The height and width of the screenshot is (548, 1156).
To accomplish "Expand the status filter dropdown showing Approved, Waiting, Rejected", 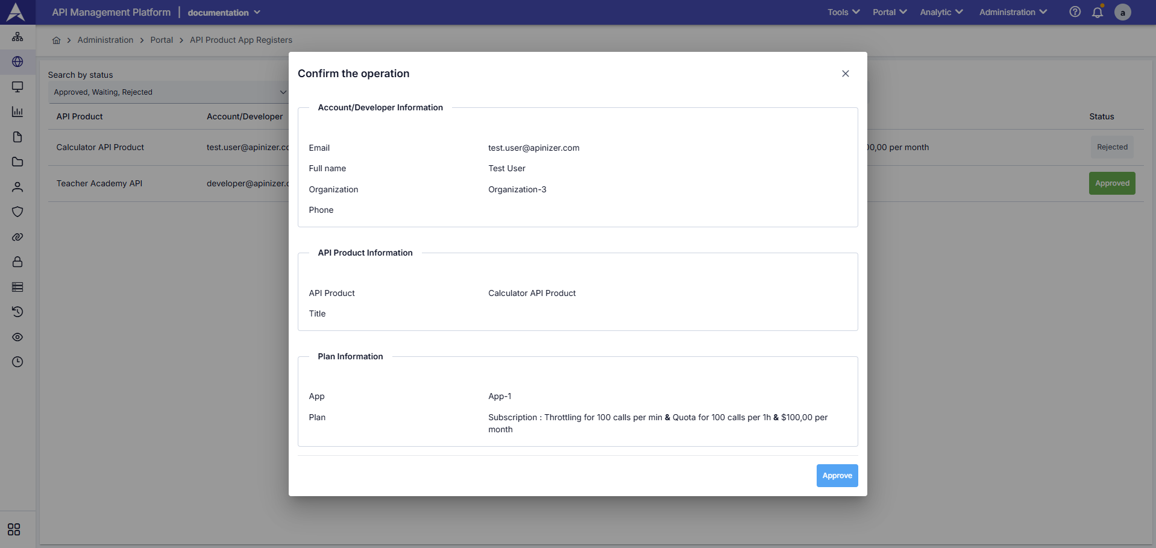I will click(168, 92).
